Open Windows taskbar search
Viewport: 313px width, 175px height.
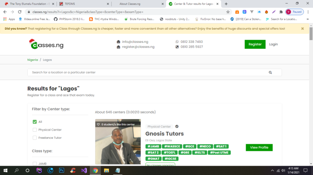(16, 170)
